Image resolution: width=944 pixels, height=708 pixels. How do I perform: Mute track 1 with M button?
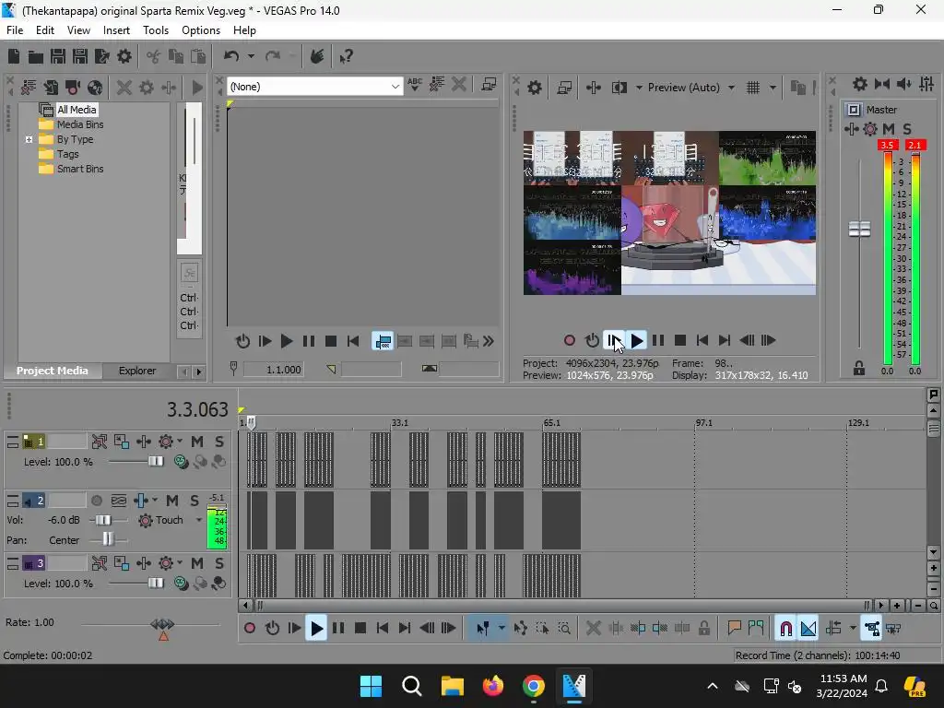point(197,442)
